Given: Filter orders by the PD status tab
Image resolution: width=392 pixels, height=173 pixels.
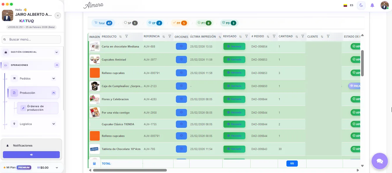Looking at the screenshot, I should click(229, 23).
